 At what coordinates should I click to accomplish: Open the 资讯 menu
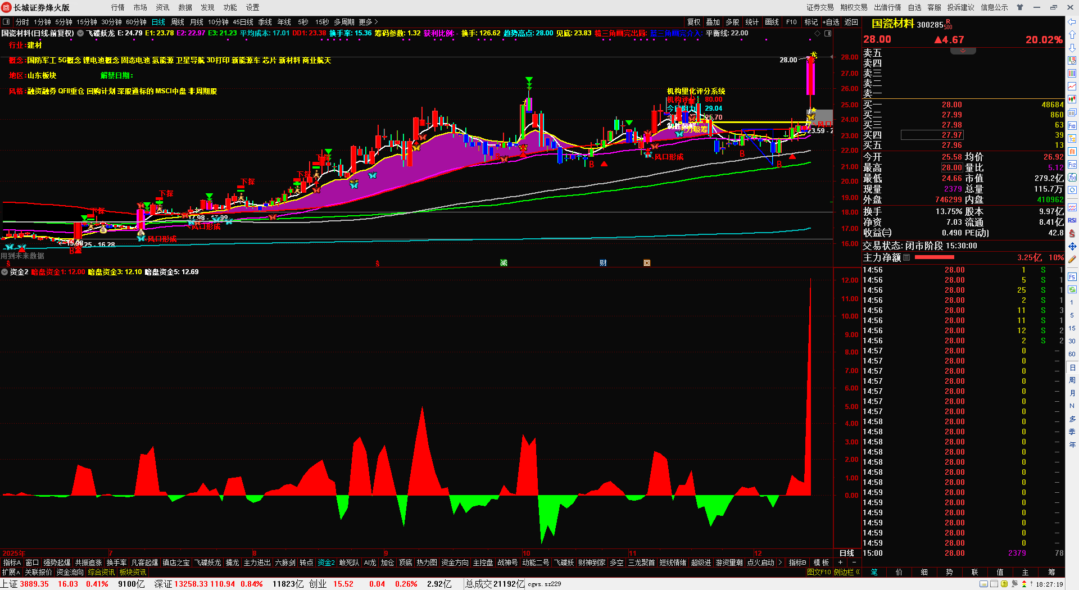click(x=163, y=7)
